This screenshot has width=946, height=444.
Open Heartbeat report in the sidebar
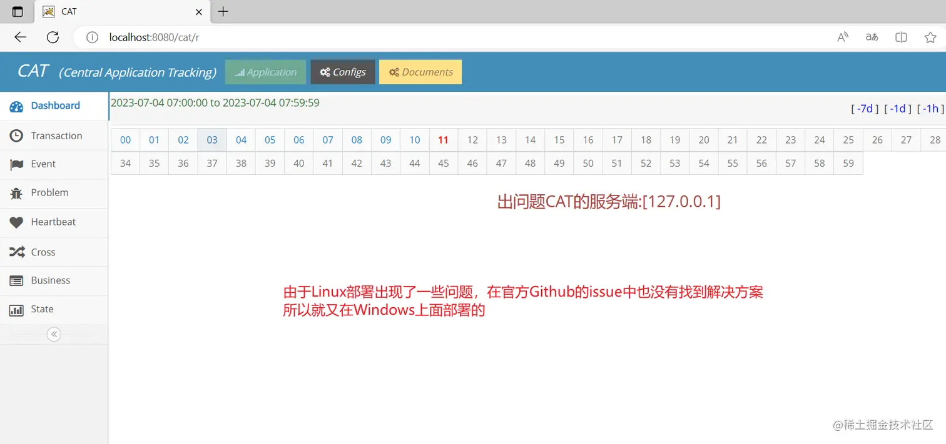click(x=54, y=222)
